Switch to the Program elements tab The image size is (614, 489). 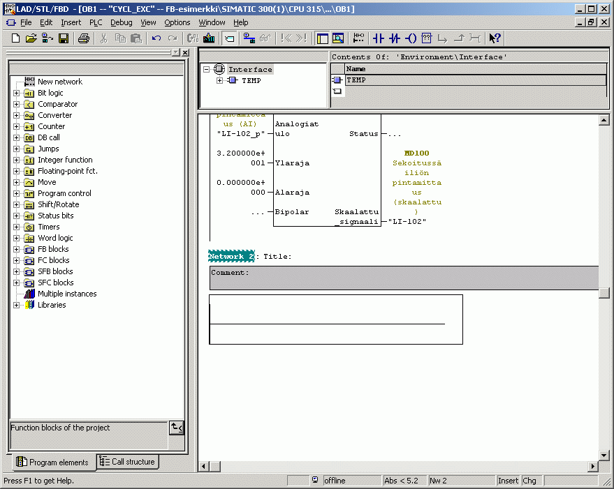52,462
